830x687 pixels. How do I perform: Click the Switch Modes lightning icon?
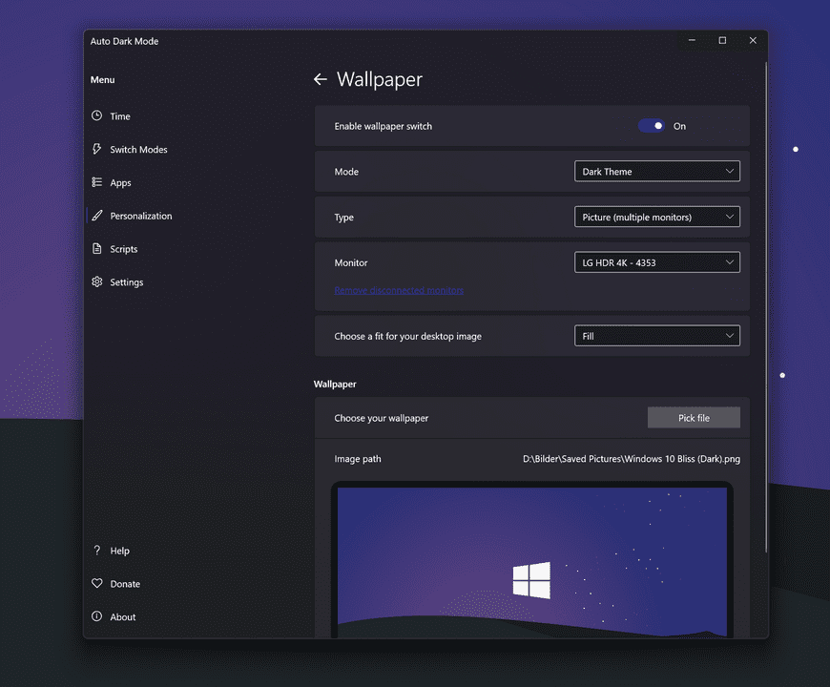click(x=96, y=149)
